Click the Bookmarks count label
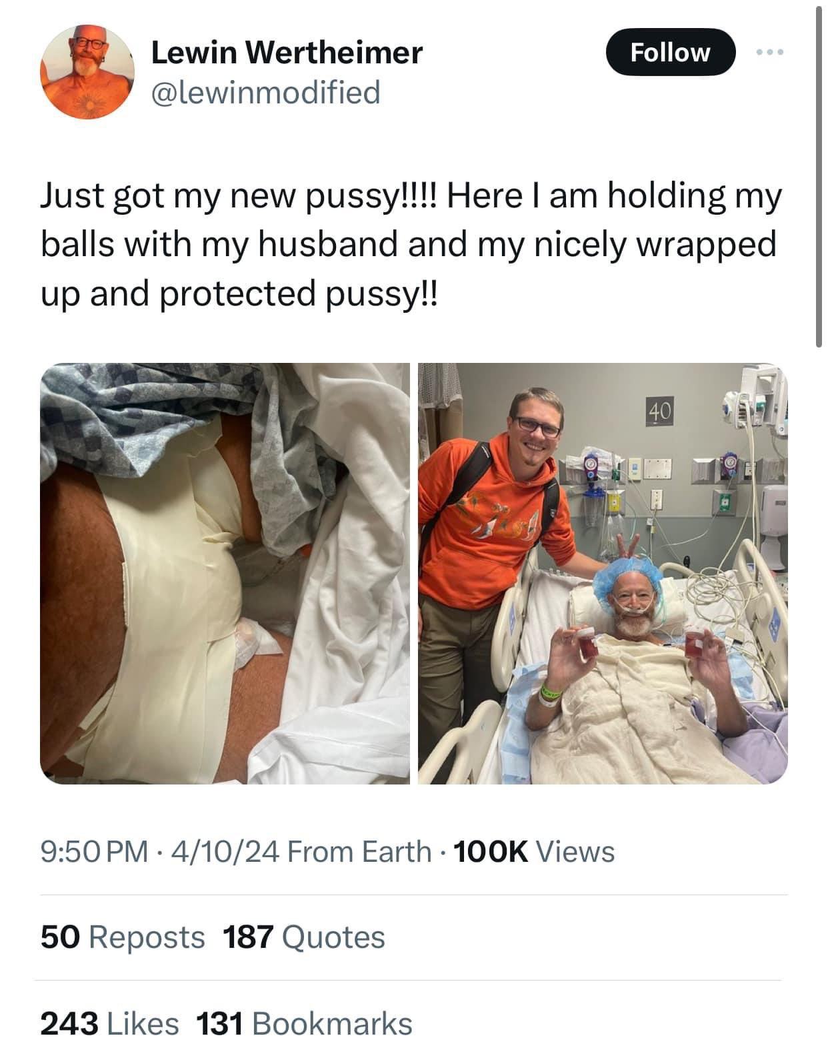Viewport: 828px width, 1058px height. pos(332,1023)
